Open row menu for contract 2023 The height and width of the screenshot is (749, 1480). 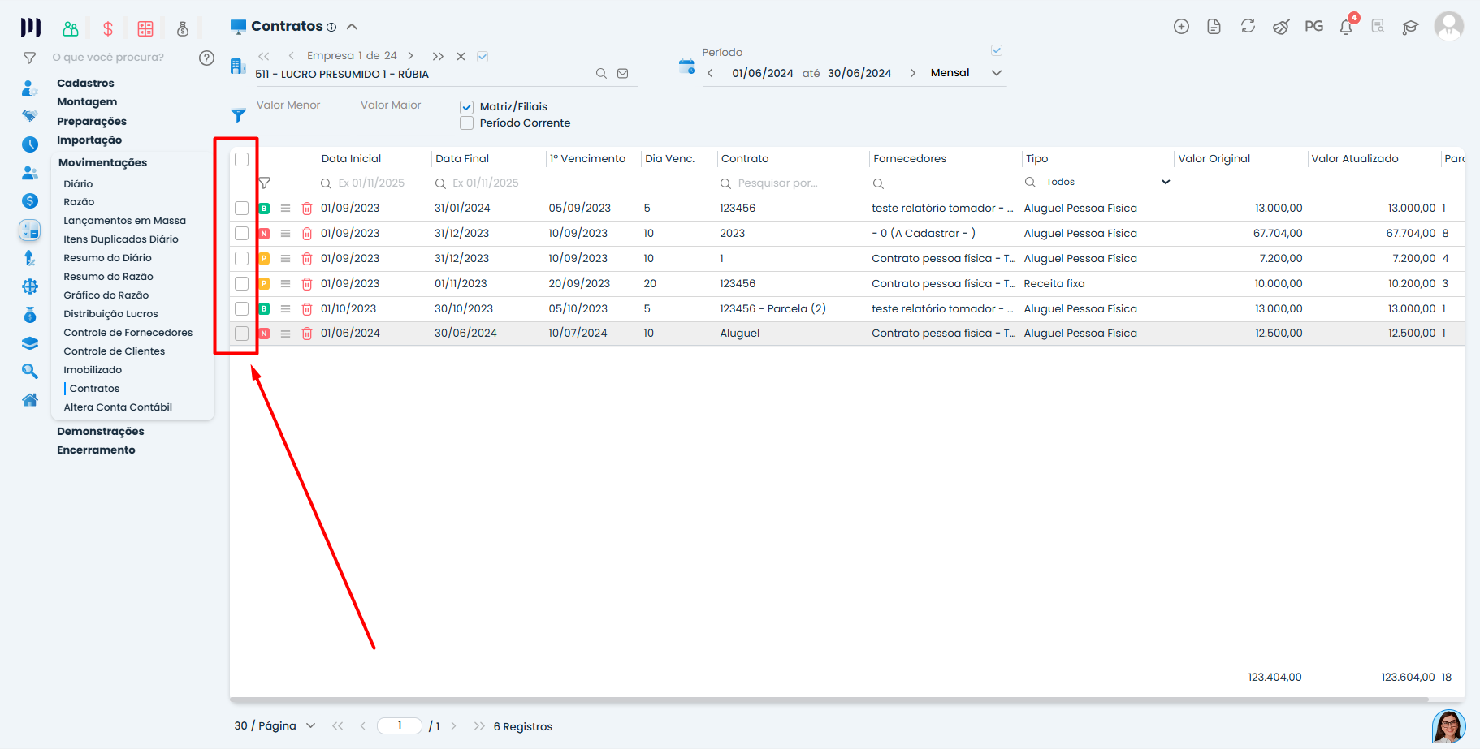point(285,234)
